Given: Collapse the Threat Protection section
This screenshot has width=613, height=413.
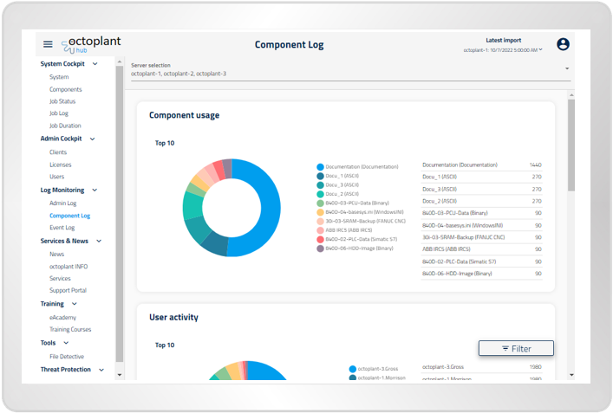Looking at the screenshot, I should coord(101,370).
